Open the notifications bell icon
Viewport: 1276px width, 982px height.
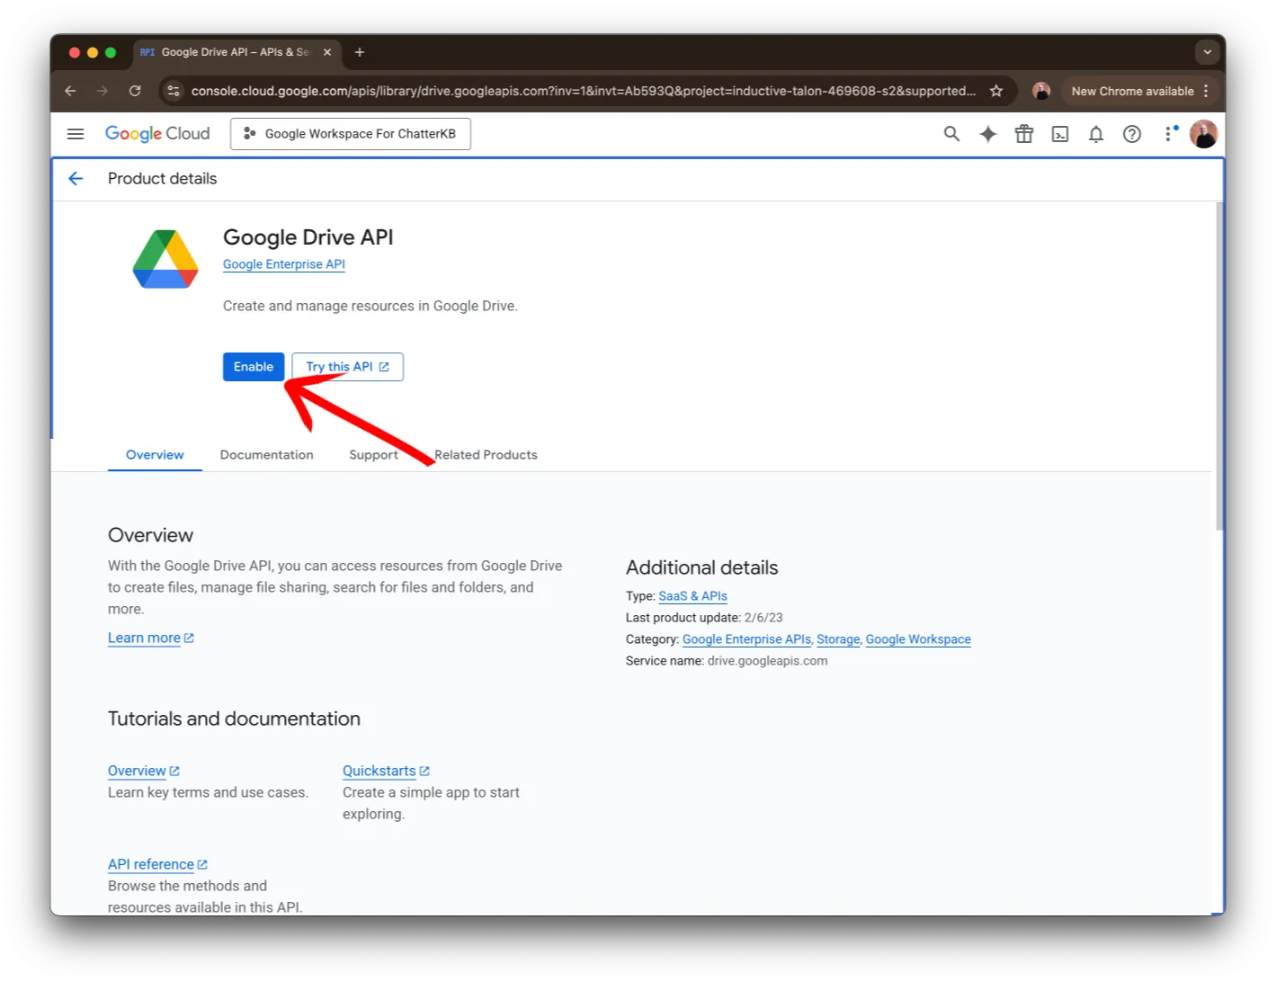[1096, 134]
